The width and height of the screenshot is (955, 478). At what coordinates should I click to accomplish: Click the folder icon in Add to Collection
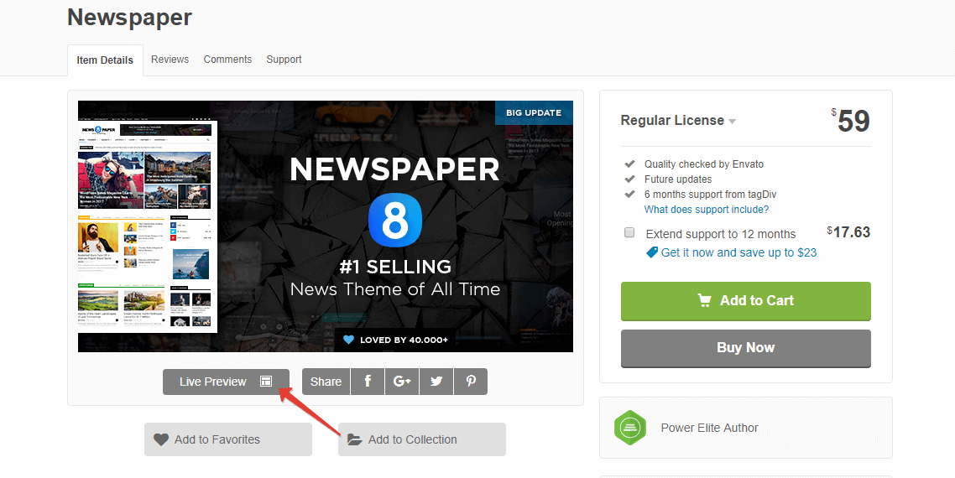point(354,439)
